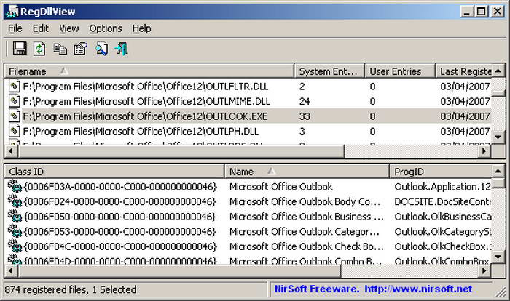
Task: Select Microsoft Office Outlook Business entry
Action: pyautogui.click(x=307, y=216)
